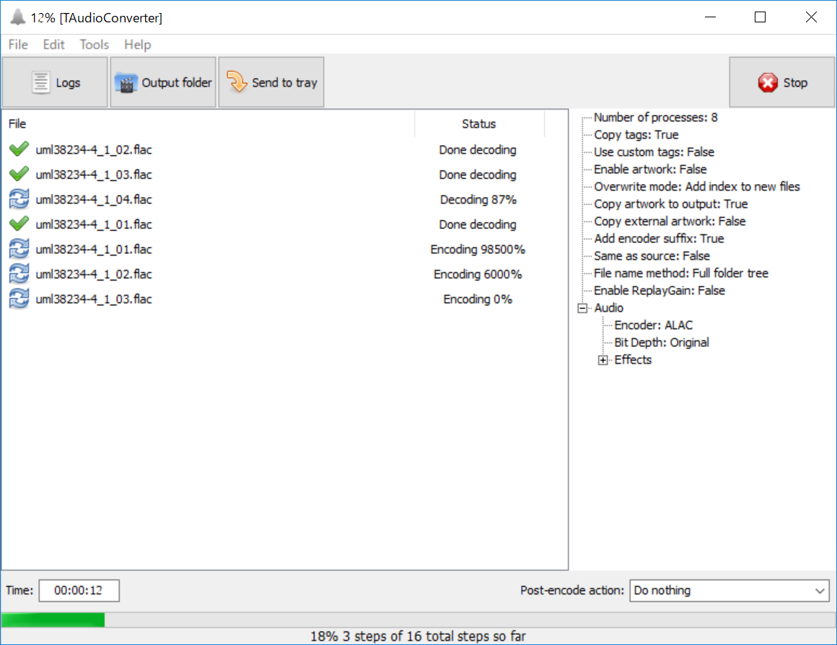Select 'Add encoder suffix: True' item

point(659,239)
